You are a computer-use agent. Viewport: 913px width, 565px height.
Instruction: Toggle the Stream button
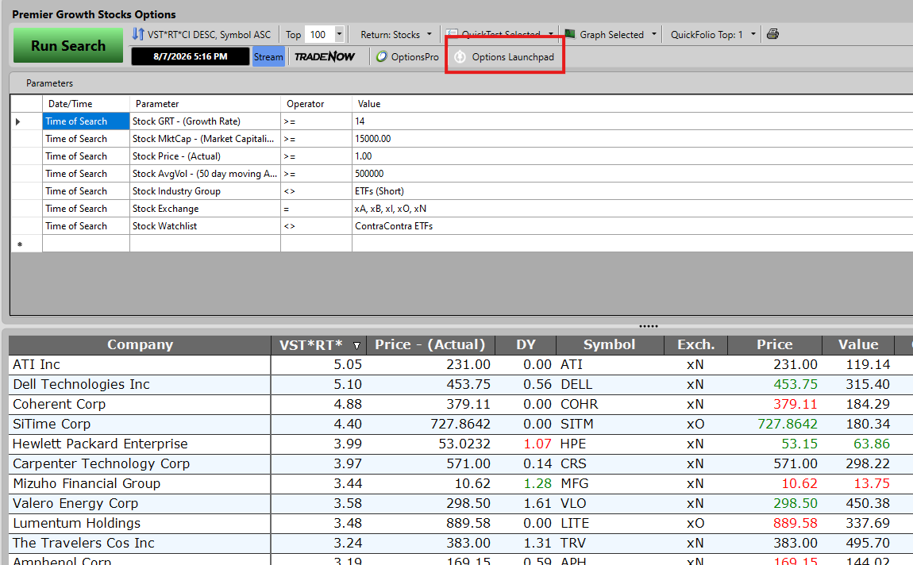[268, 56]
